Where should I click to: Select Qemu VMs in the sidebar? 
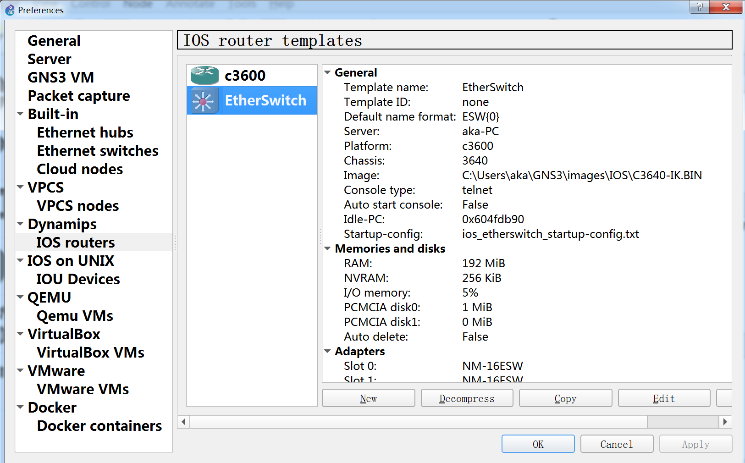[x=75, y=316]
